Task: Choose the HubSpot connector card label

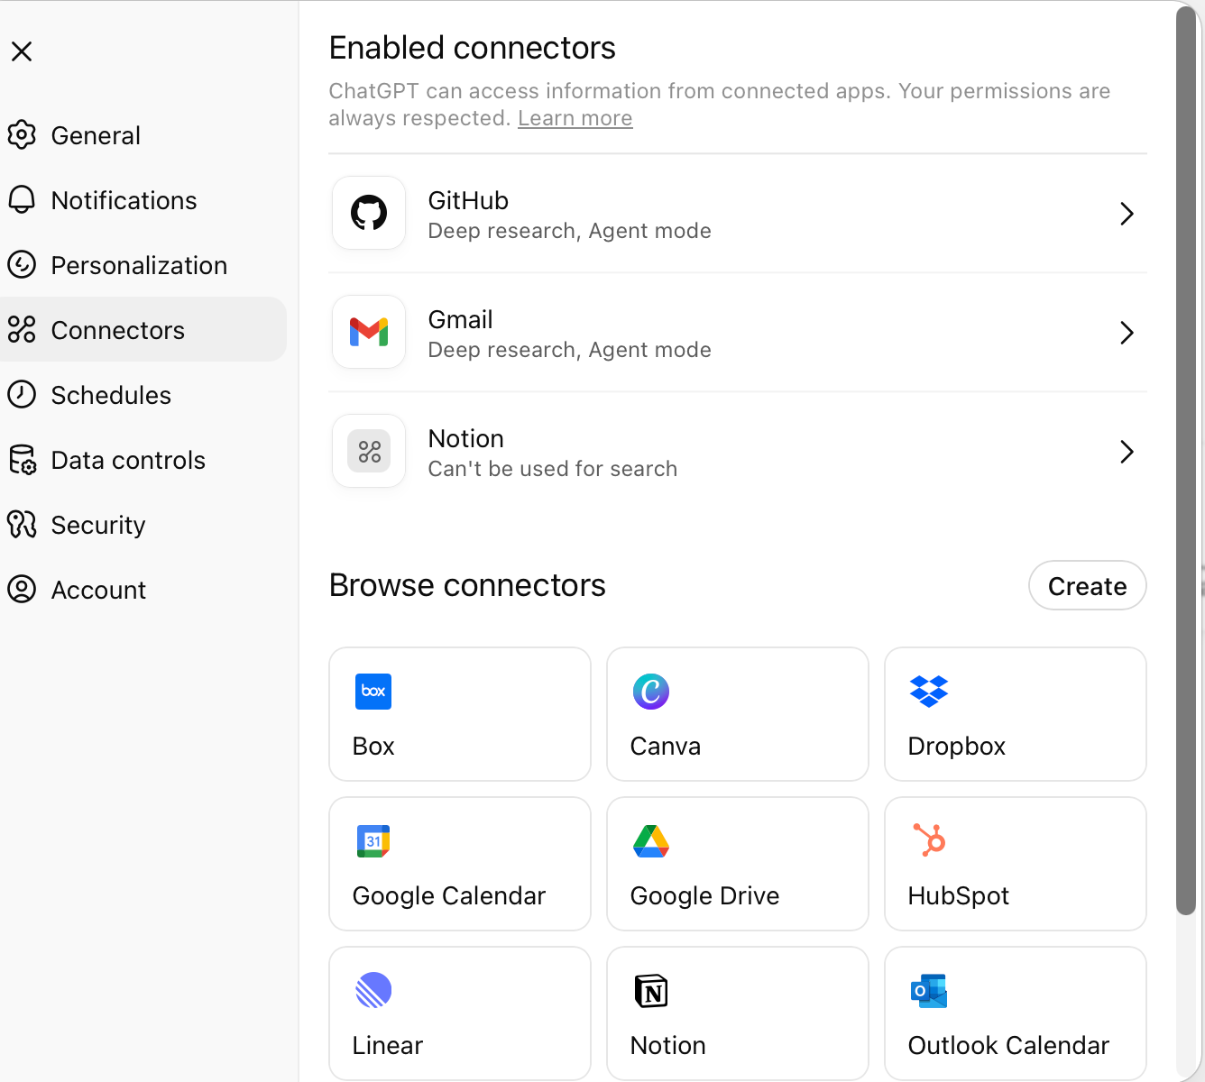Action: 959,896
